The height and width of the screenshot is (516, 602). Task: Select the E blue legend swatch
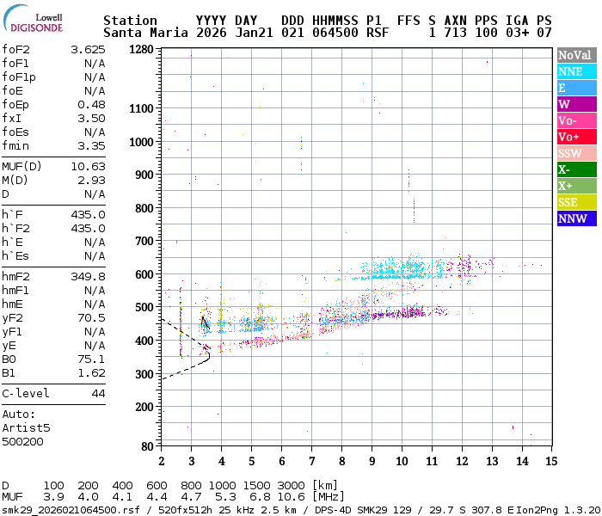click(577, 88)
